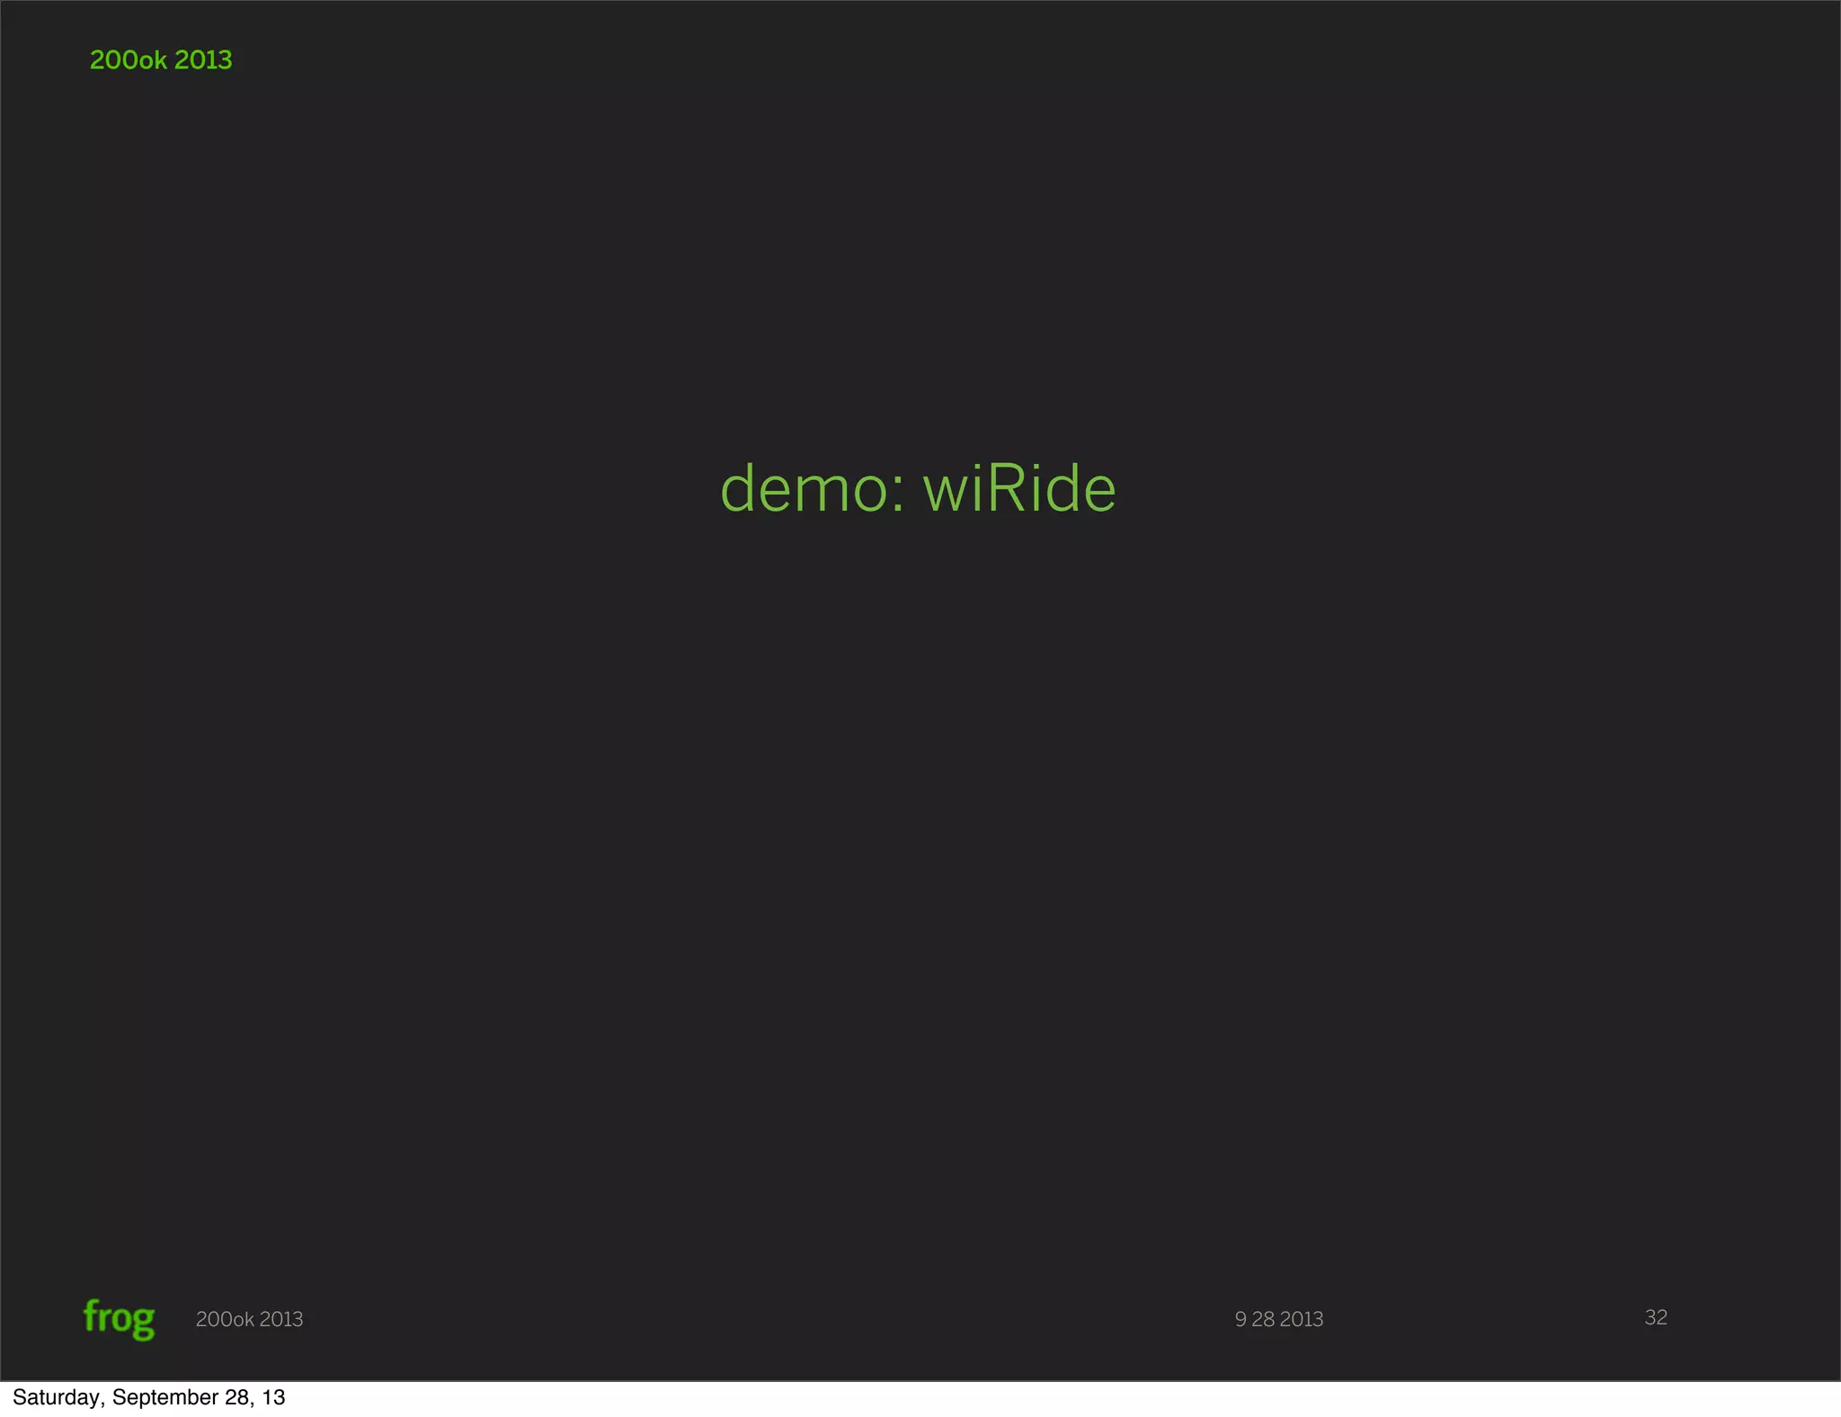Click 'Saturday, September 28, 13' caption
The width and height of the screenshot is (1841, 1417).
point(149,1397)
